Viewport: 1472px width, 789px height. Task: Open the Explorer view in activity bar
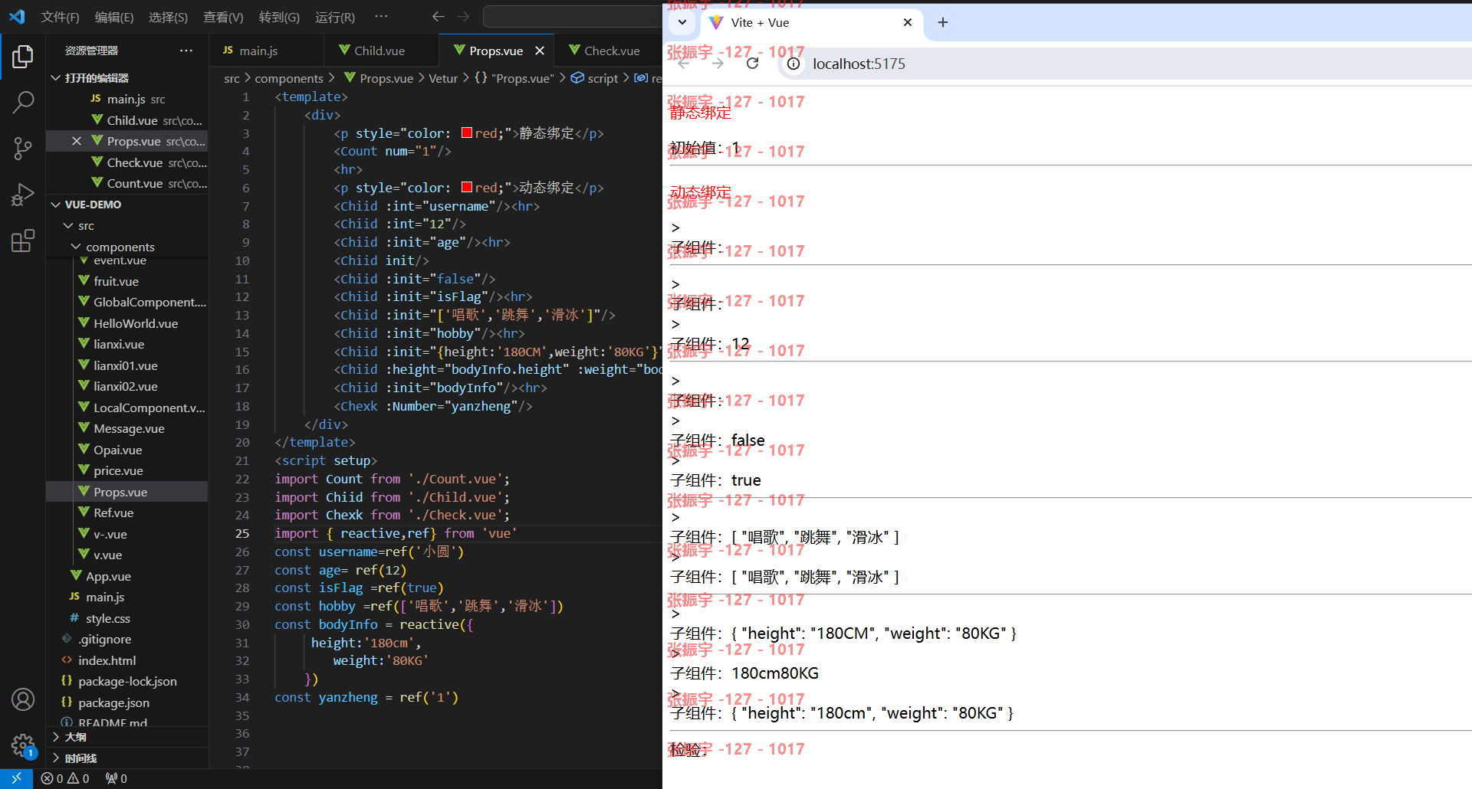click(x=23, y=57)
